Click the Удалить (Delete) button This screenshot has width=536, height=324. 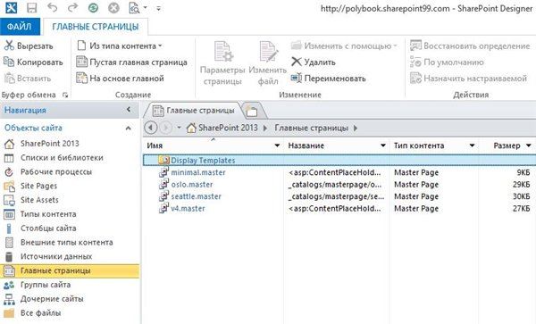click(314, 62)
